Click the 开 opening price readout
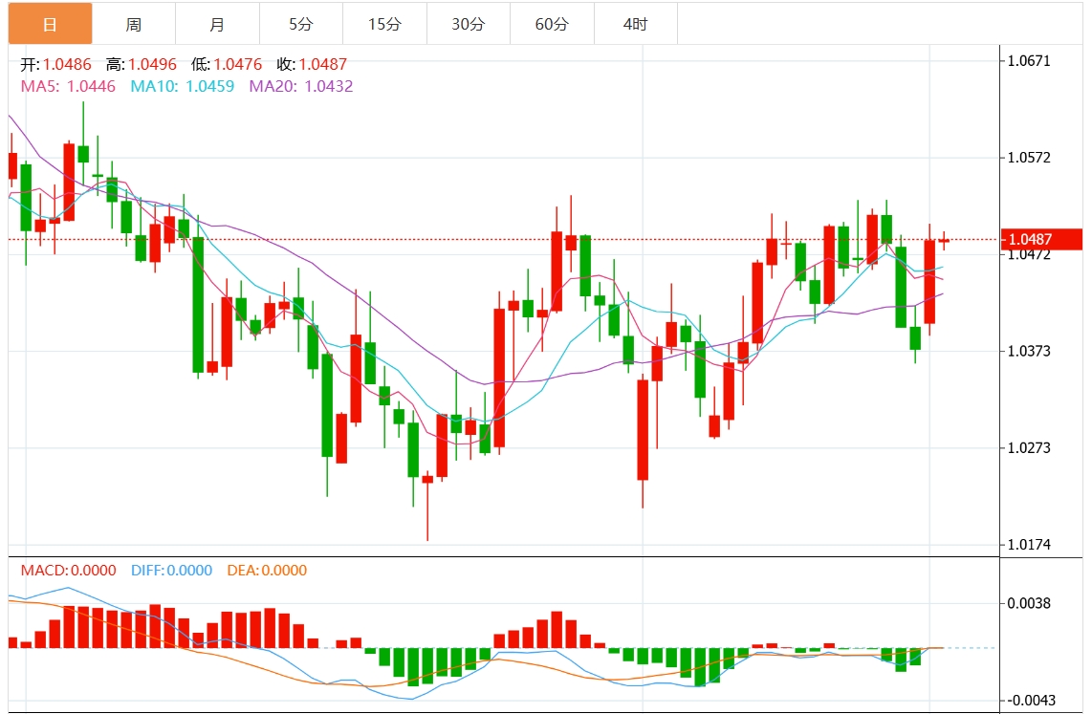The width and height of the screenshot is (1092, 714). click(55, 65)
